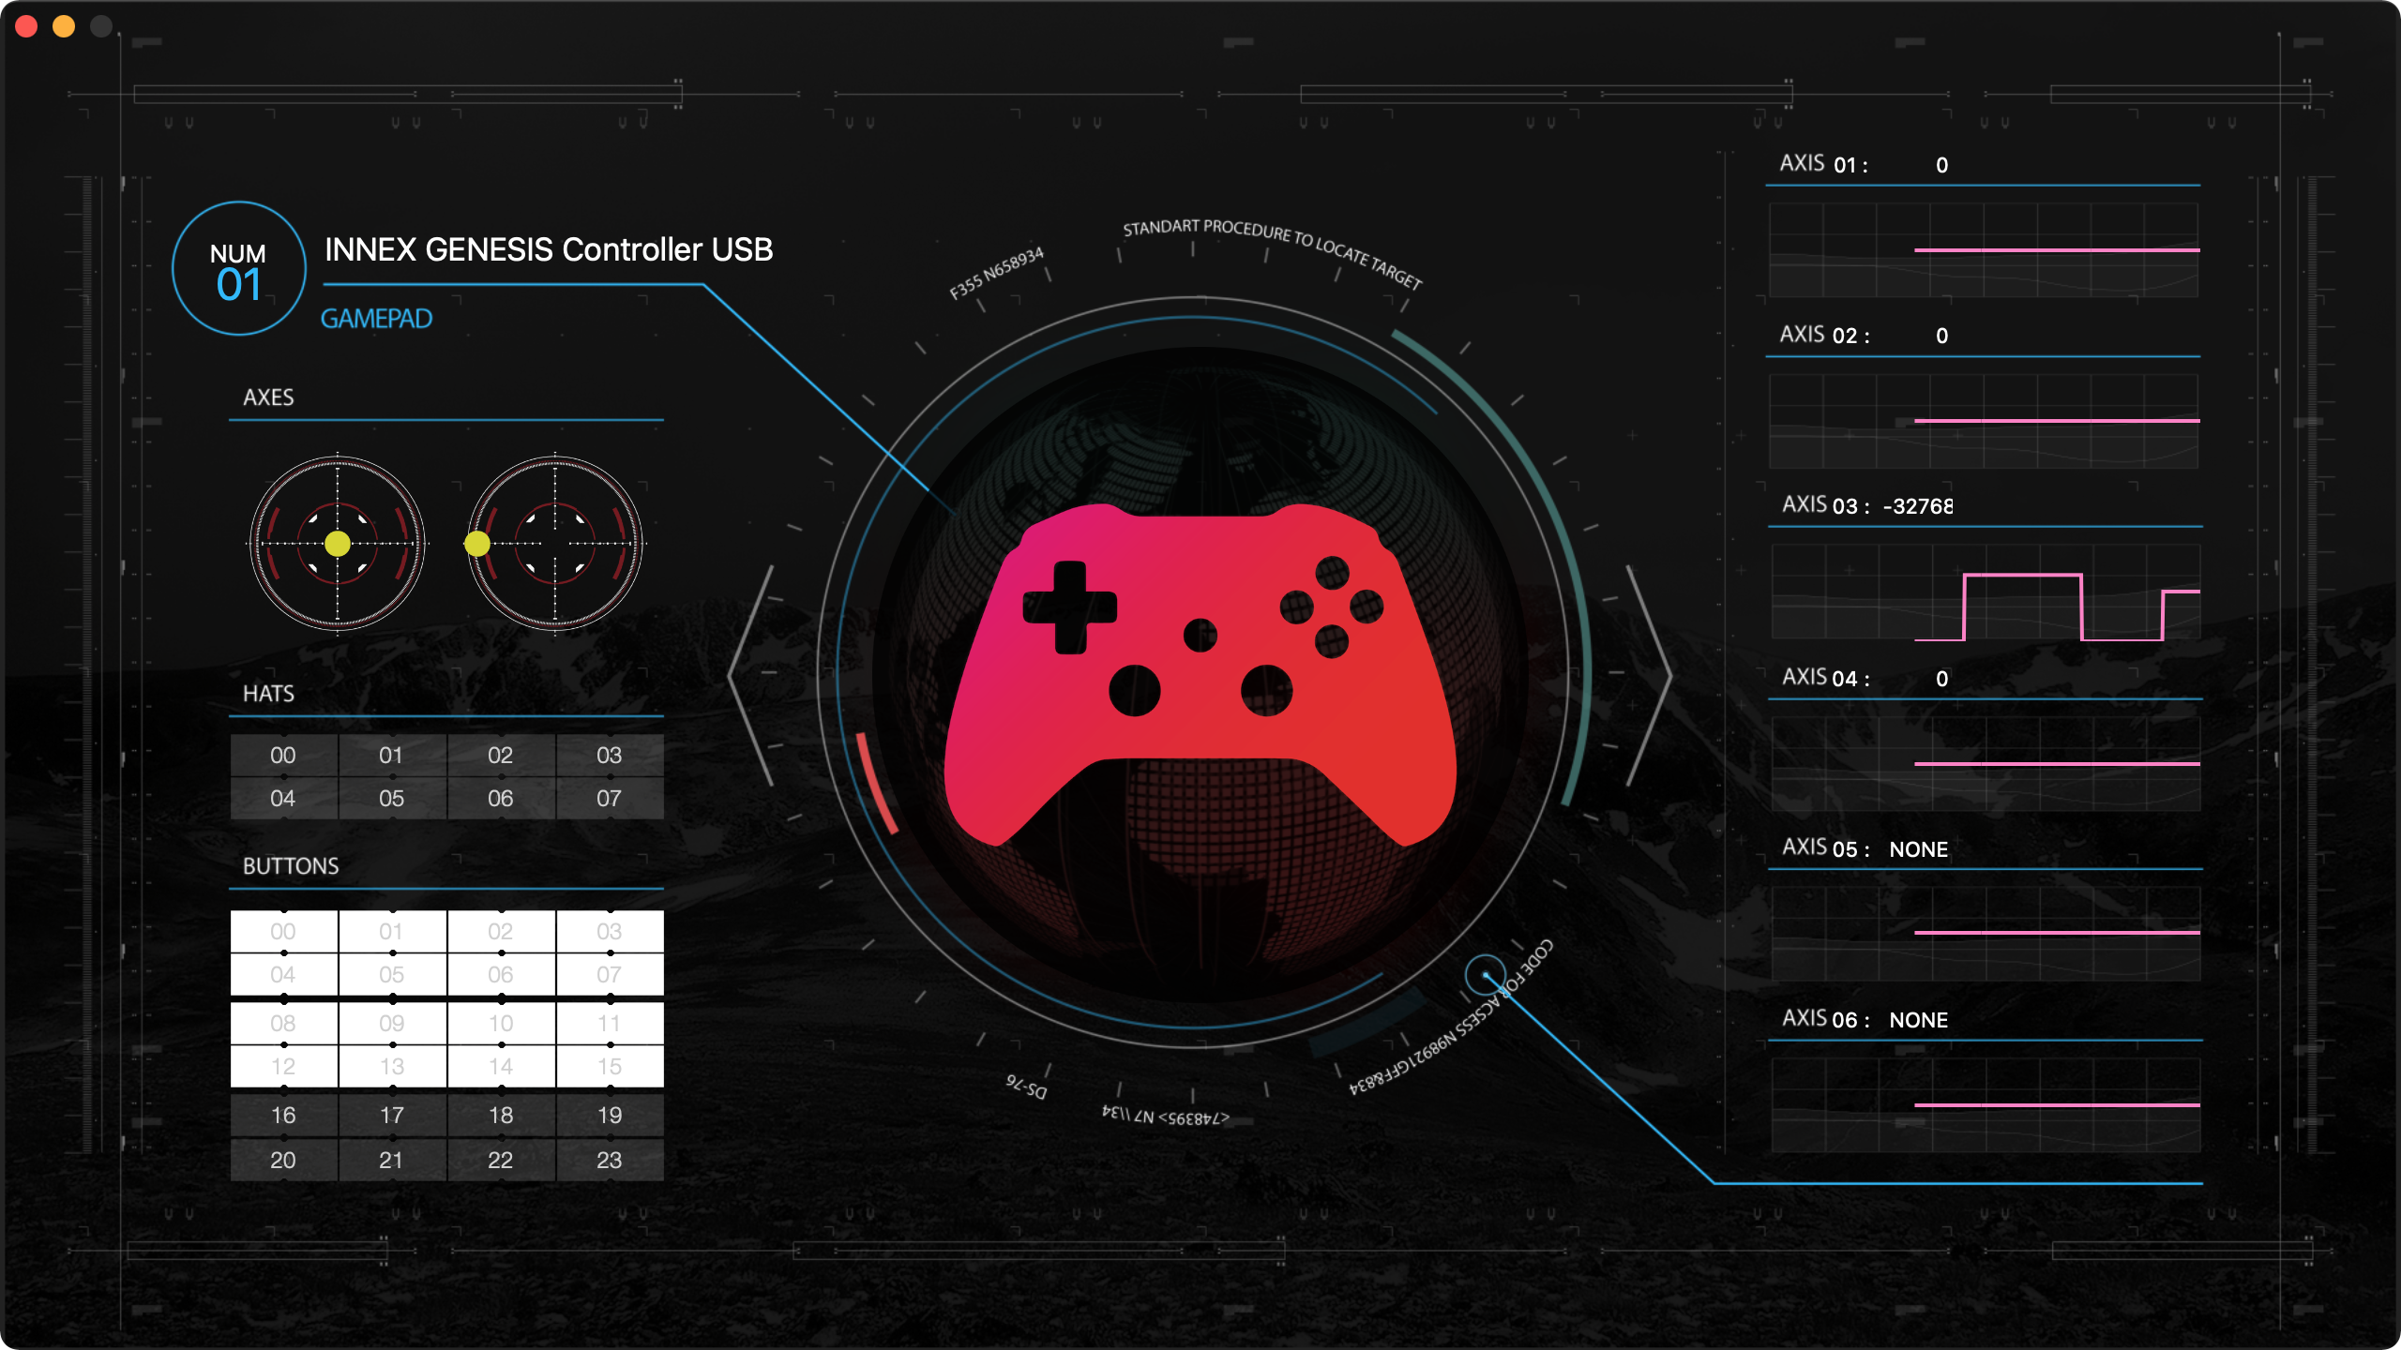Click the AXIS 03 value '-32768'

point(1918,506)
